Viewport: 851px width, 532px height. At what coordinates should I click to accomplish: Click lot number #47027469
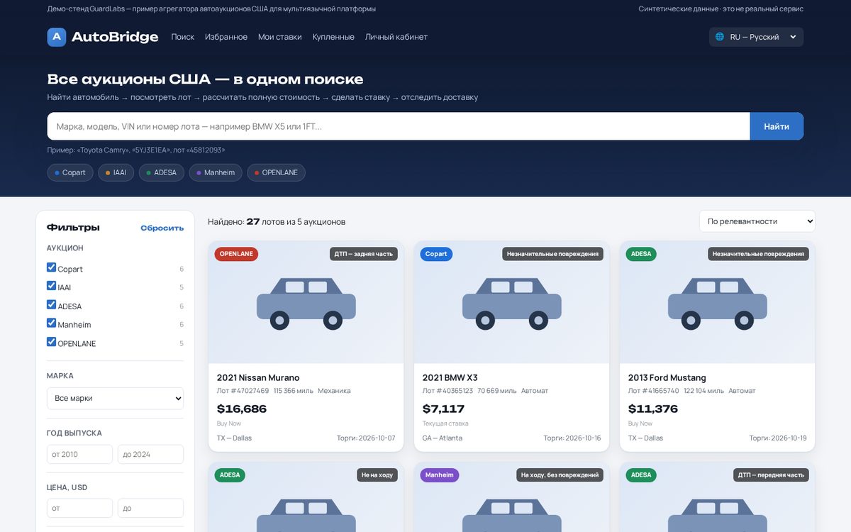coord(243,391)
